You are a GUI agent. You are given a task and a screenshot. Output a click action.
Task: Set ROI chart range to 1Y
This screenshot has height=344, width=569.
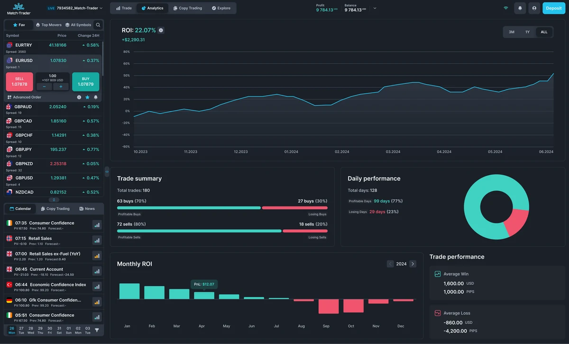[x=527, y=32]
